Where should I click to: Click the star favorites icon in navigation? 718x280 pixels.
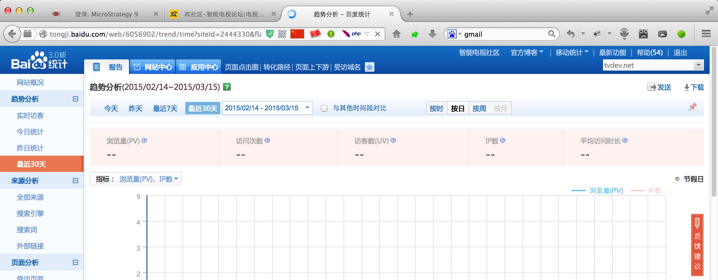coord(370,67)
